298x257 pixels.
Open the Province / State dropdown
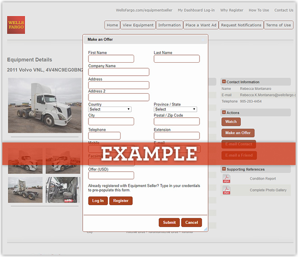click(175, 109)
